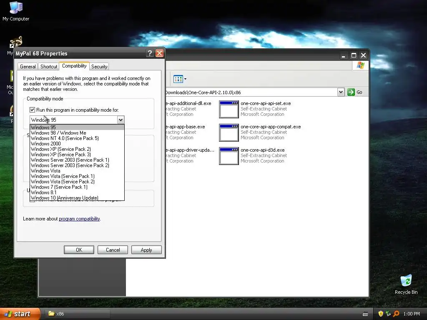Choose plain Windows Vista option
Image resolution: width=427 pixels, height=320 pixels.
[x=77, y=171]
